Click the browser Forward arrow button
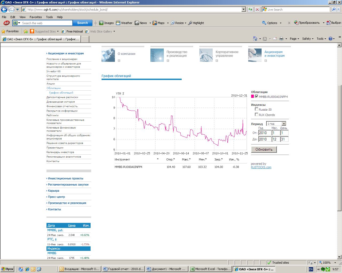The width and height of the screenshot is (342, 273). click(11, 10)
